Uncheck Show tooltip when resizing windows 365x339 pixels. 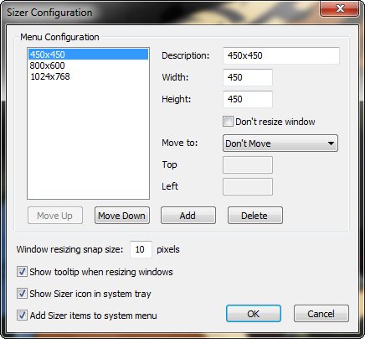coord(22,272)
